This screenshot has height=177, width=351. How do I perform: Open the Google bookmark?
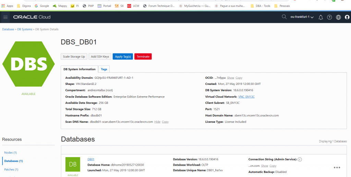[x=42, y=6]
